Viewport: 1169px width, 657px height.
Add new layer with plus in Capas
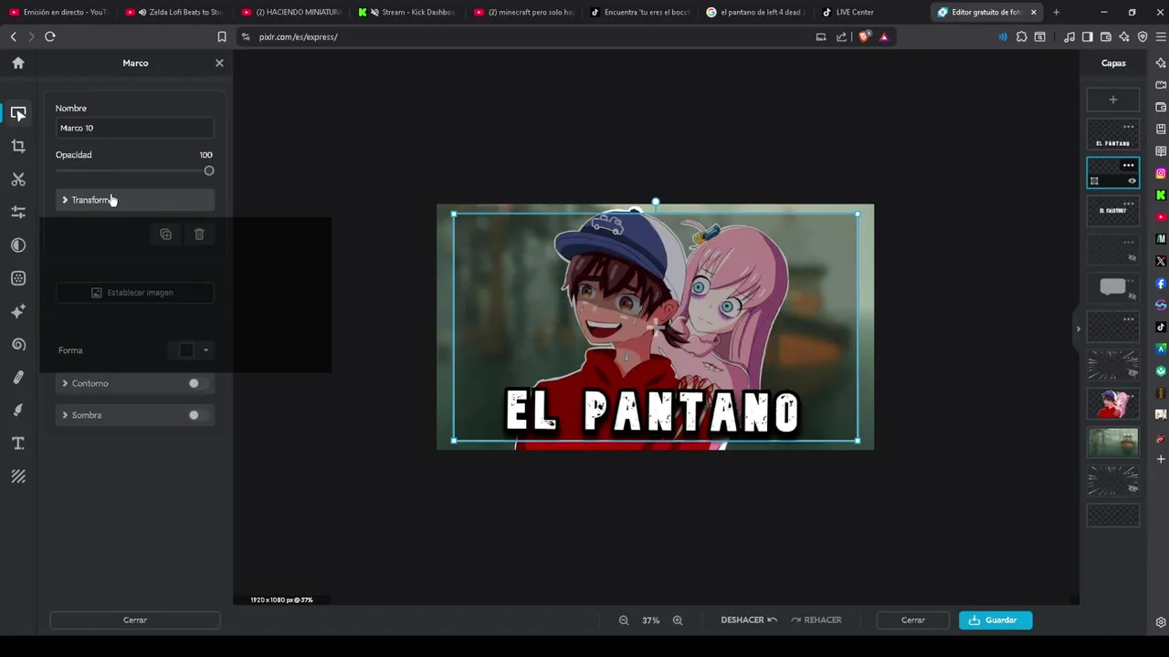1112,99
